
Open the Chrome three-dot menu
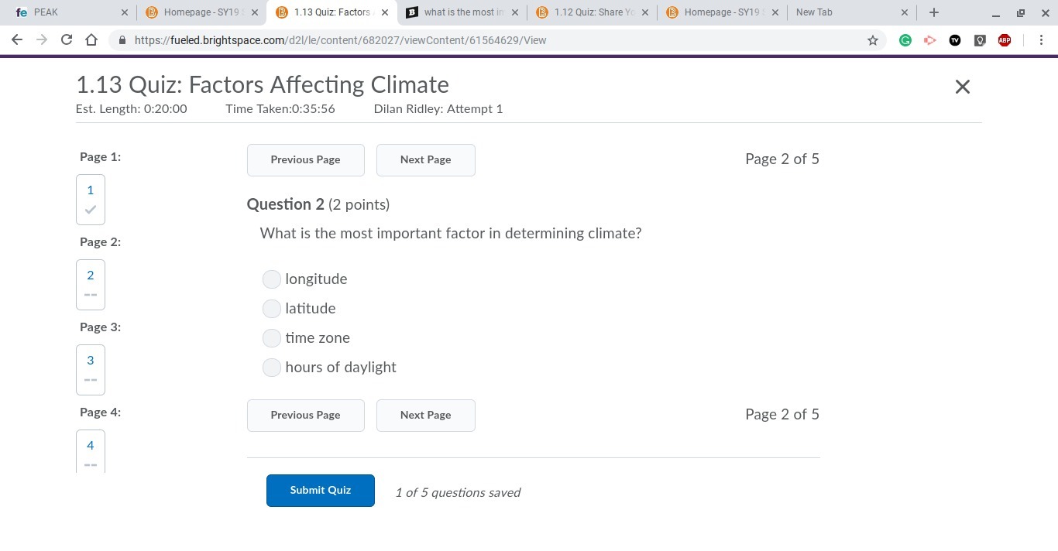[1041, 40]
